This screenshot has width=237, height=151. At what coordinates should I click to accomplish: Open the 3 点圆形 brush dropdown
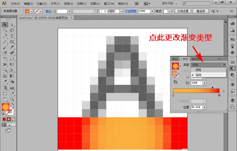121,11
